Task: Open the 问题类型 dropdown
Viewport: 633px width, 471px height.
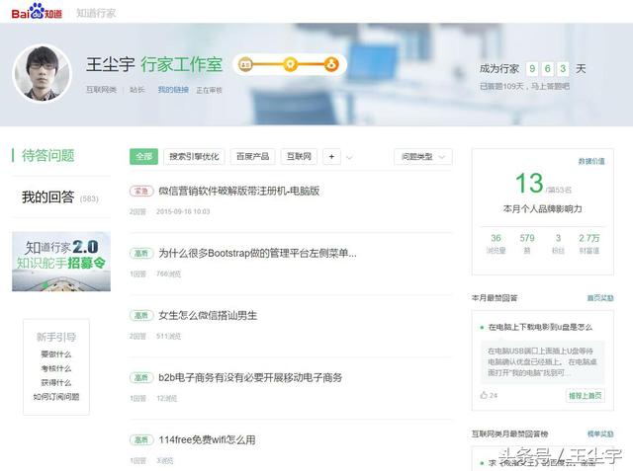Action: 423,157
